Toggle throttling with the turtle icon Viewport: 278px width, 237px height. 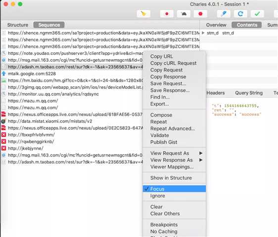click(184, 14)
